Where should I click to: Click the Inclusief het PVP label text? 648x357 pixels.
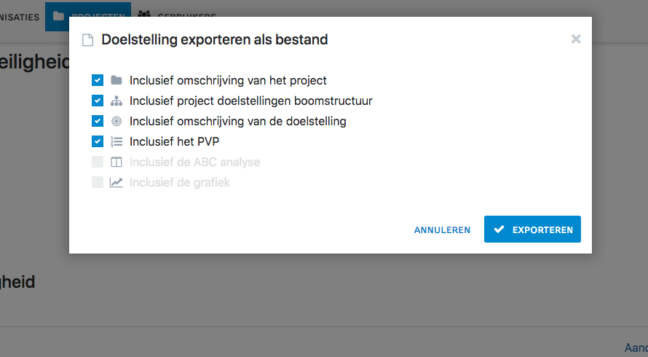coord(175,142)
